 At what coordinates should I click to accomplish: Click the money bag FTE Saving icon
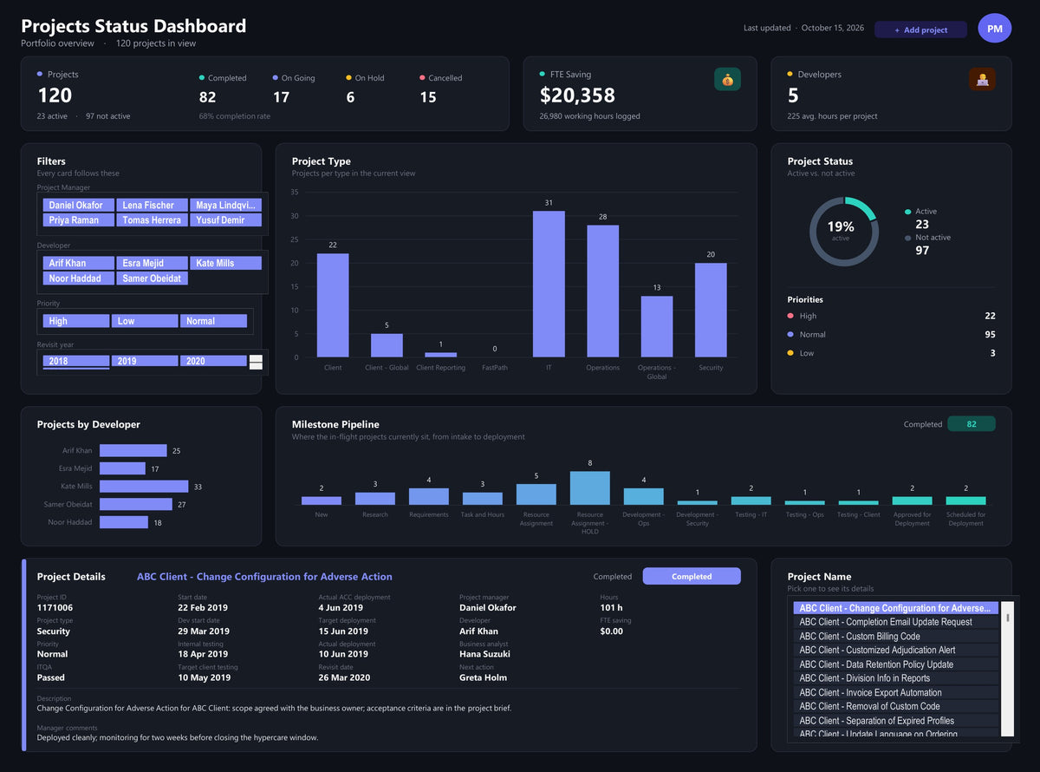pyautogui.click(x=727, y=80)
